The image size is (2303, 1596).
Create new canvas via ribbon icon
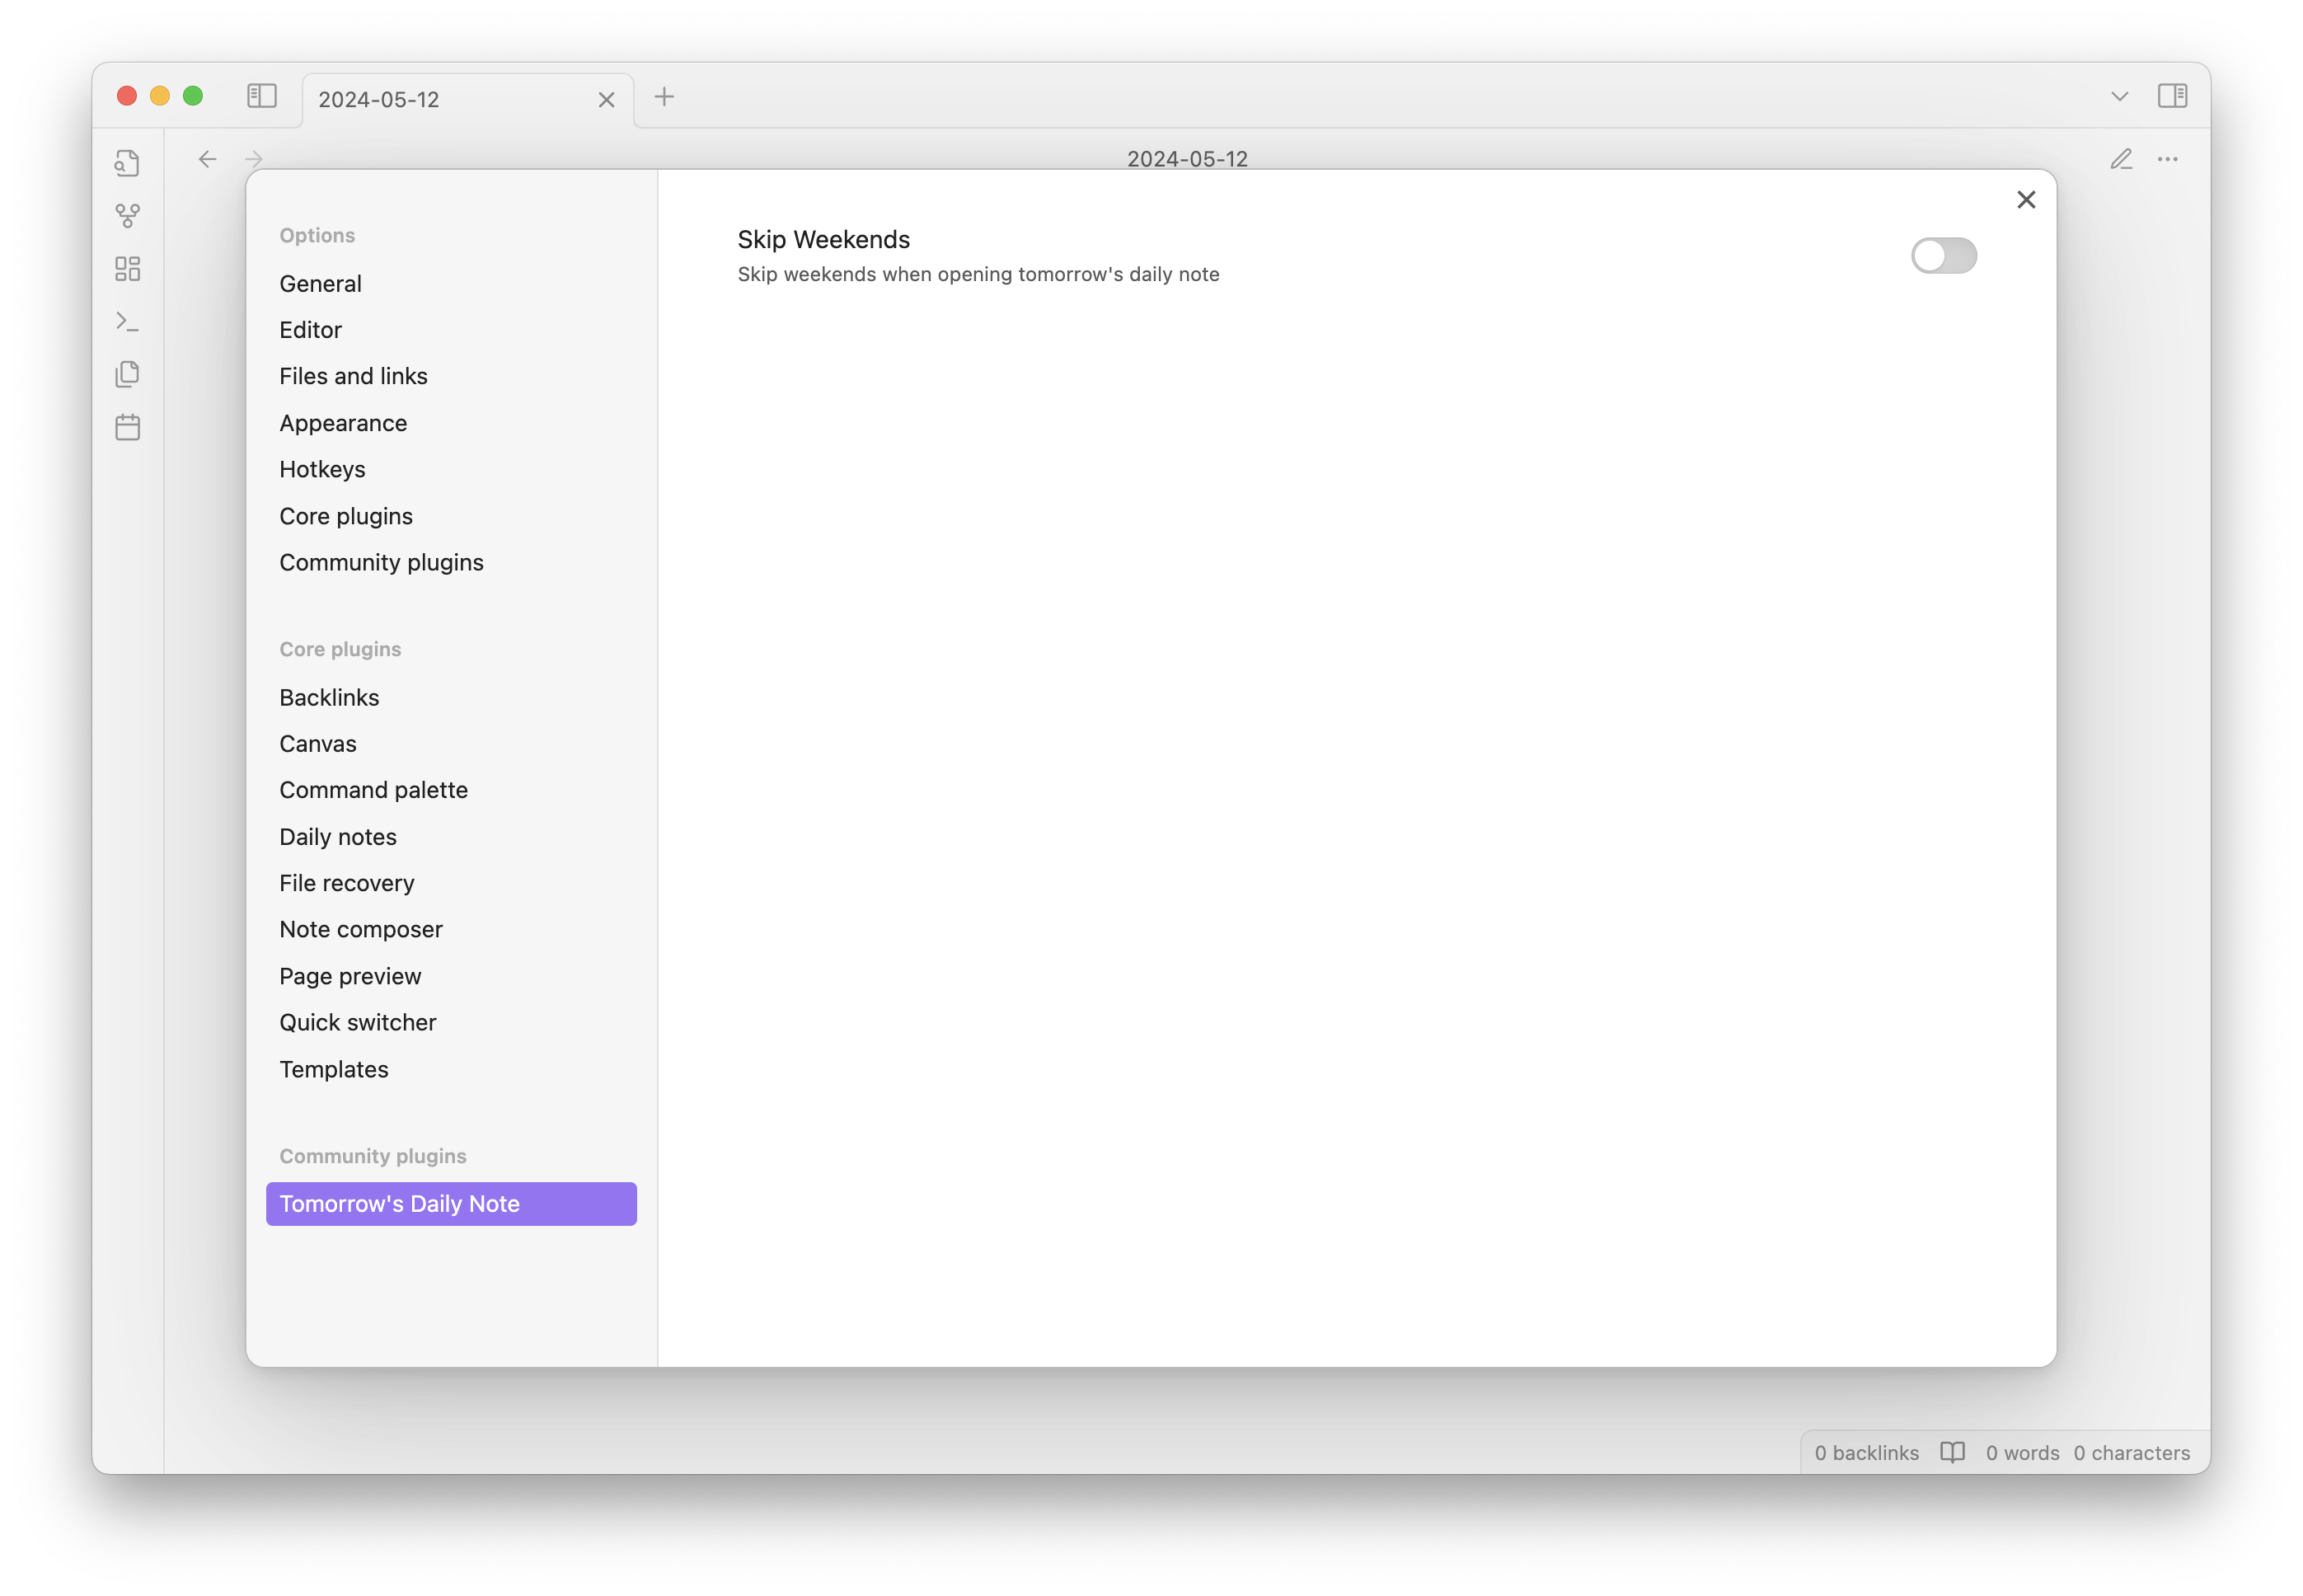(x=127, y=268)
